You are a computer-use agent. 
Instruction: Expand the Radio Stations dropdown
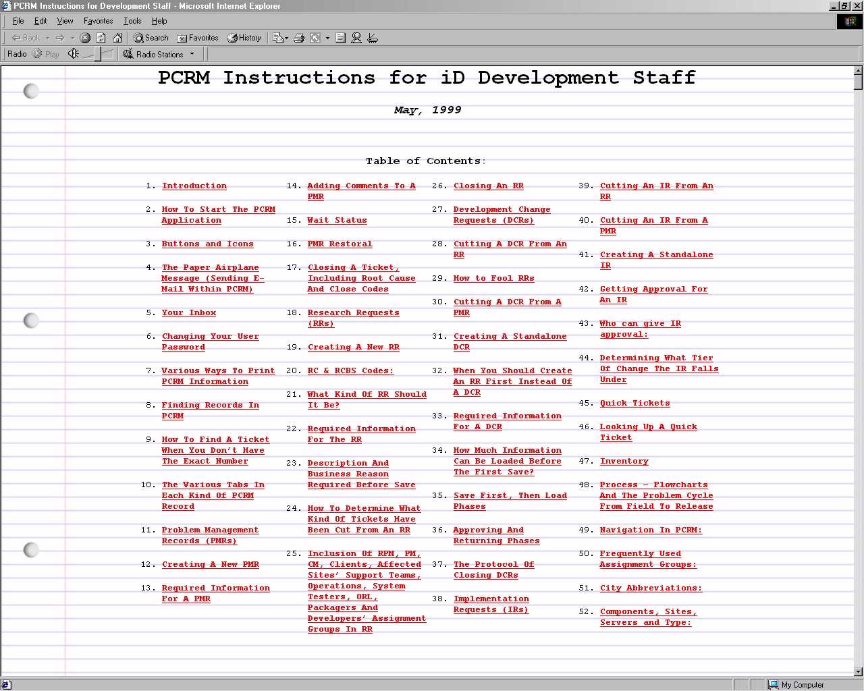pyautogui.click(x=192, y=54)
